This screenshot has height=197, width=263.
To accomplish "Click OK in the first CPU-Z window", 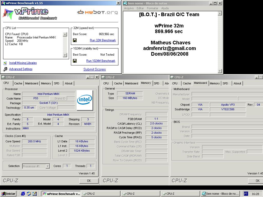I will 89,181.
